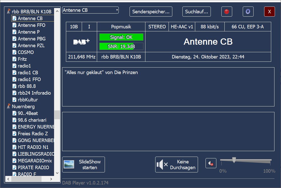This screenshot has height=188, width=281.
Task: Click the music note icon beside 98.6 charivari
Action: (14, 120)
